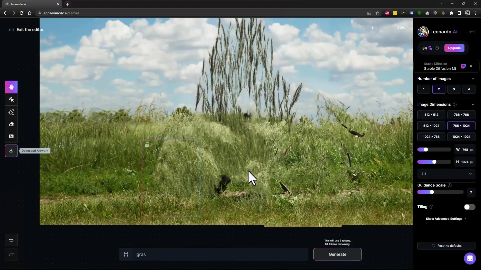Open the 3:4 aspect ratio dropdown
The image size is (481, 270).
(x=446, y=174)
